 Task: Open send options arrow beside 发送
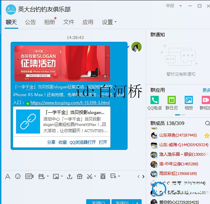[x=137, y=203]
